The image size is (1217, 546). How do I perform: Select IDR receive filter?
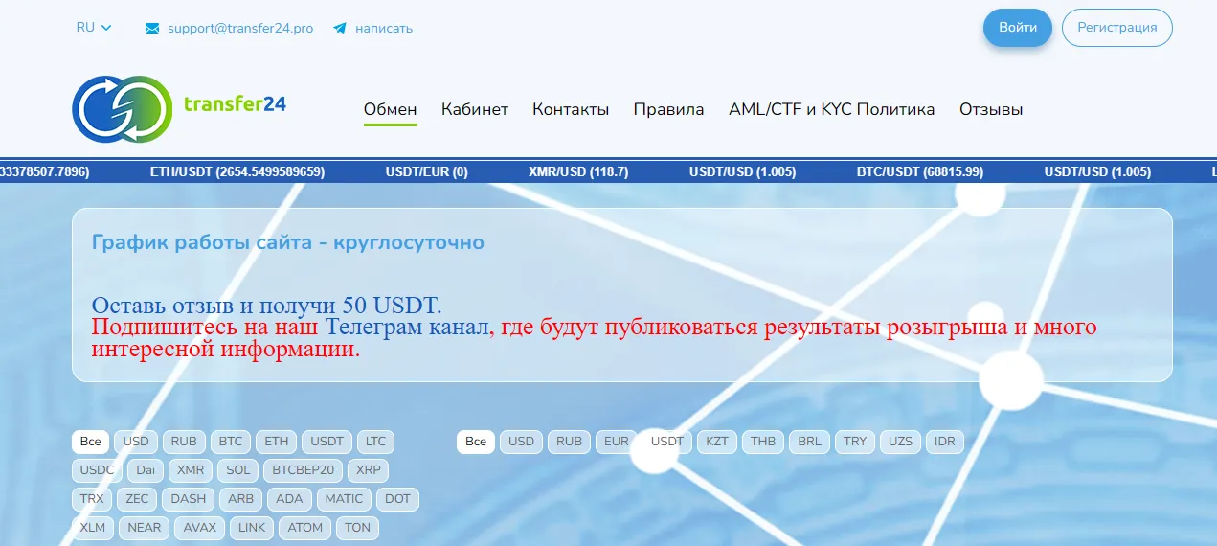click(945, 442)
